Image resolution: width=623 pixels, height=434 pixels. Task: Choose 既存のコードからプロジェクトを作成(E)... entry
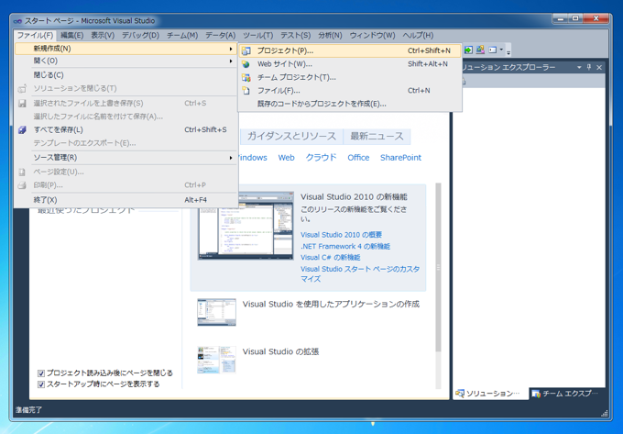(350, 105)
